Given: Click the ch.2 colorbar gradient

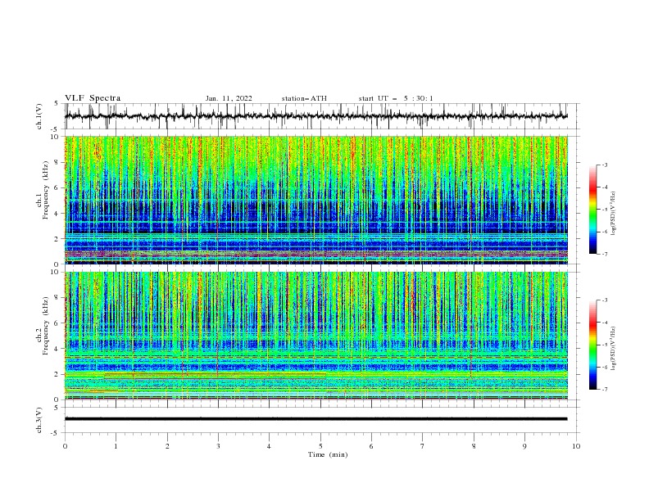Looking at the screenshot, I should [x=592, y=345].
